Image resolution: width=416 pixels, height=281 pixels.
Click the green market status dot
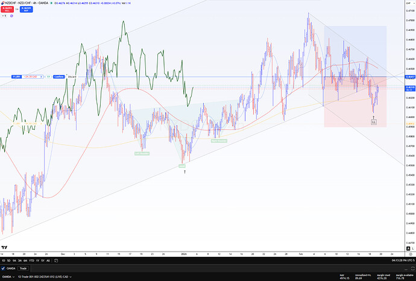point(51,3)
